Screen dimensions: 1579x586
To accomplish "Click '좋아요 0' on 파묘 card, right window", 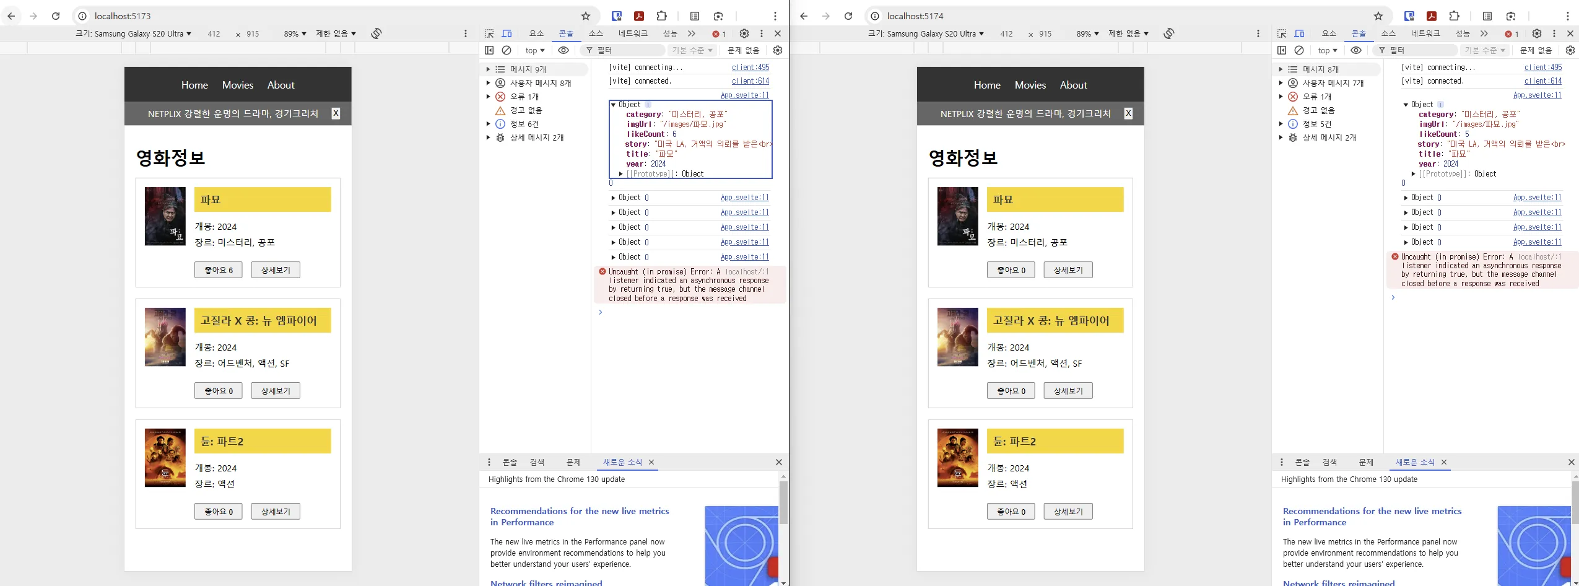I will click(x=1011, y=270).
